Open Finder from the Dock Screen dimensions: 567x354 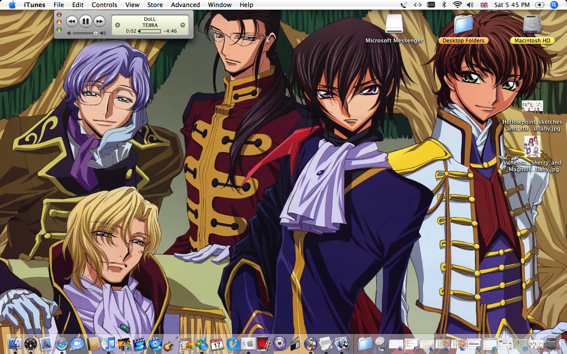click(16, 343)
